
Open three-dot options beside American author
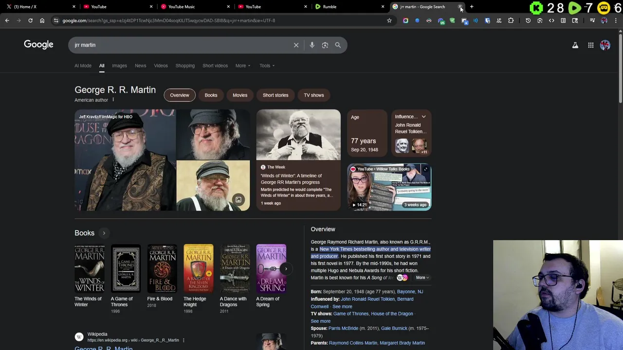[113, 100]
